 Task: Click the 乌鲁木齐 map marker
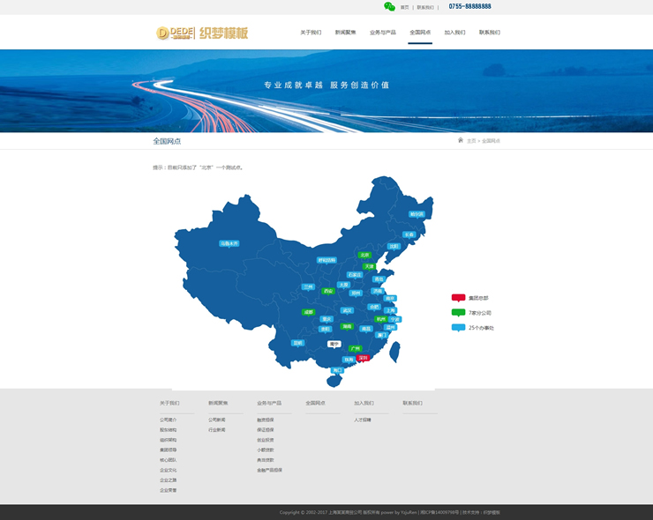(229, 243)
